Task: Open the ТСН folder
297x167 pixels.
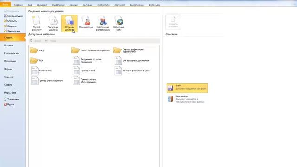Action: [x=36, y=60]
